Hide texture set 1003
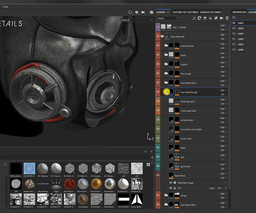Image resolution: width=256 pixels, height=213 pixels. point(234,34)
